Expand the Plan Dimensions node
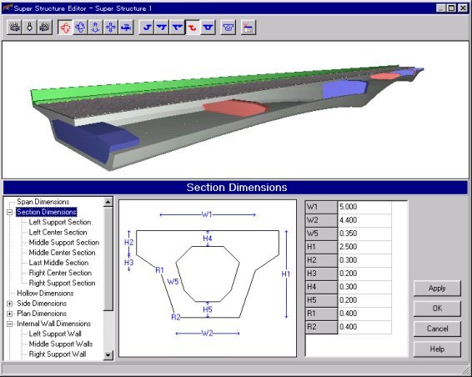The height and width of the screenshot is (377, 472). [10, 314]
